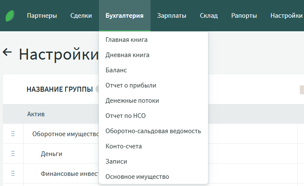Click drag handle of Оборотное имущество row

point(13,134)
